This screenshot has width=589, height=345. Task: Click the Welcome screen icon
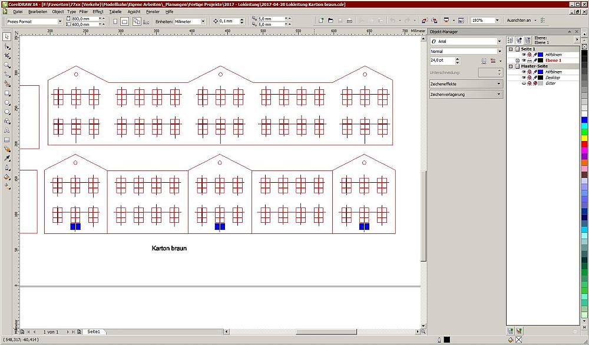461,21
